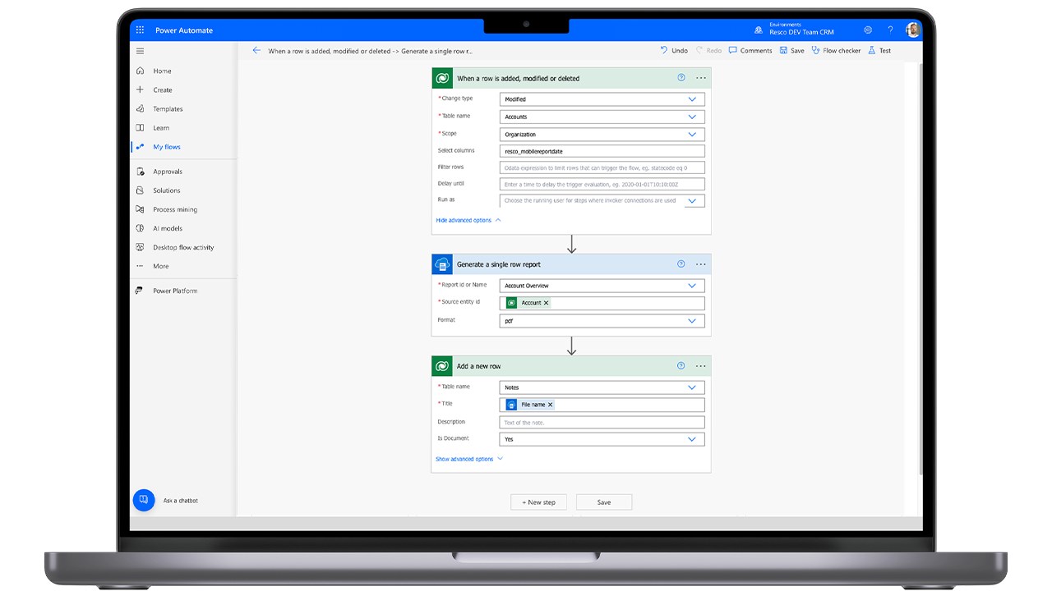The image size is (1052, 591).
Task: Open the app launcher waffle icon
Action: [x=140, y=30]
